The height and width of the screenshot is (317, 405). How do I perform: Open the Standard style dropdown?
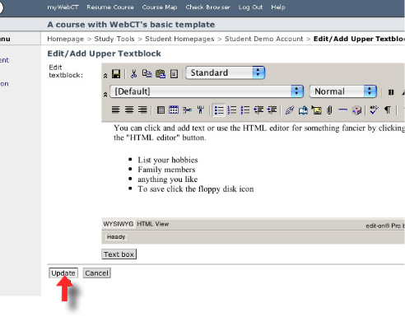tap(225, 72)
